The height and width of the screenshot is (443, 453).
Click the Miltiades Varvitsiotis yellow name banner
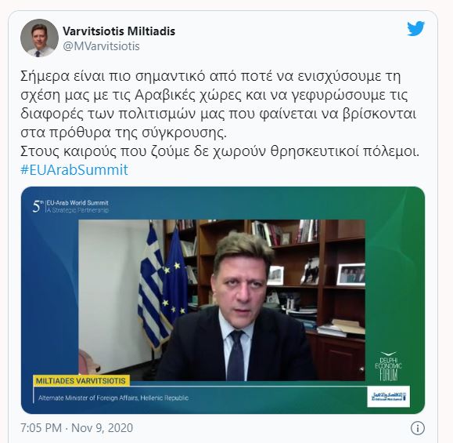81,380
